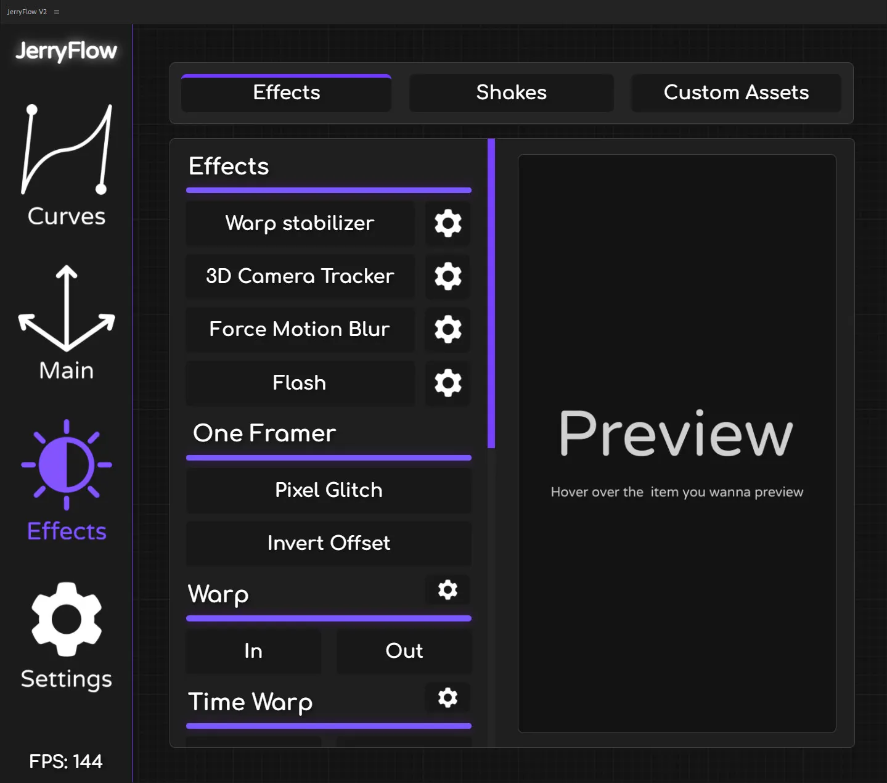This screenshot has width=887, height=783.
Task: Switch to the Shakes tab
Action: (x=510, y=92)
